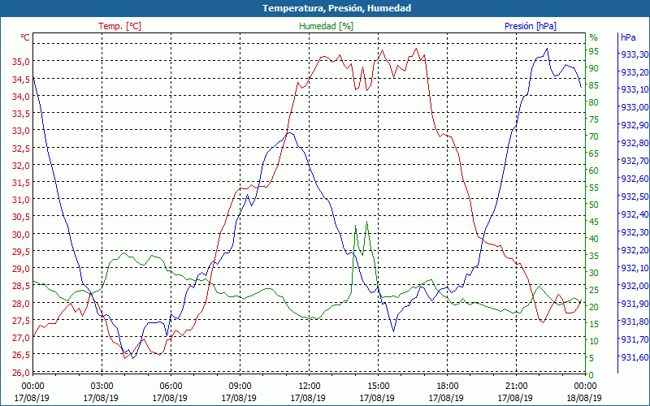
Task: Click 30,0 on the temperature axis
Action: tap(20, 235)
